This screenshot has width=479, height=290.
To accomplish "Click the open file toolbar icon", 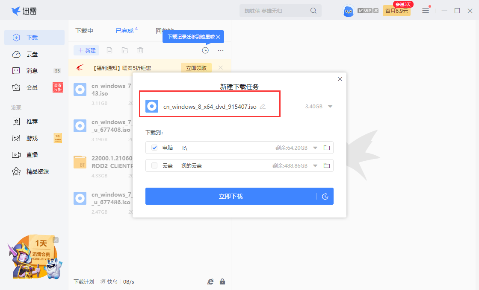I will [x=109, y=50].
